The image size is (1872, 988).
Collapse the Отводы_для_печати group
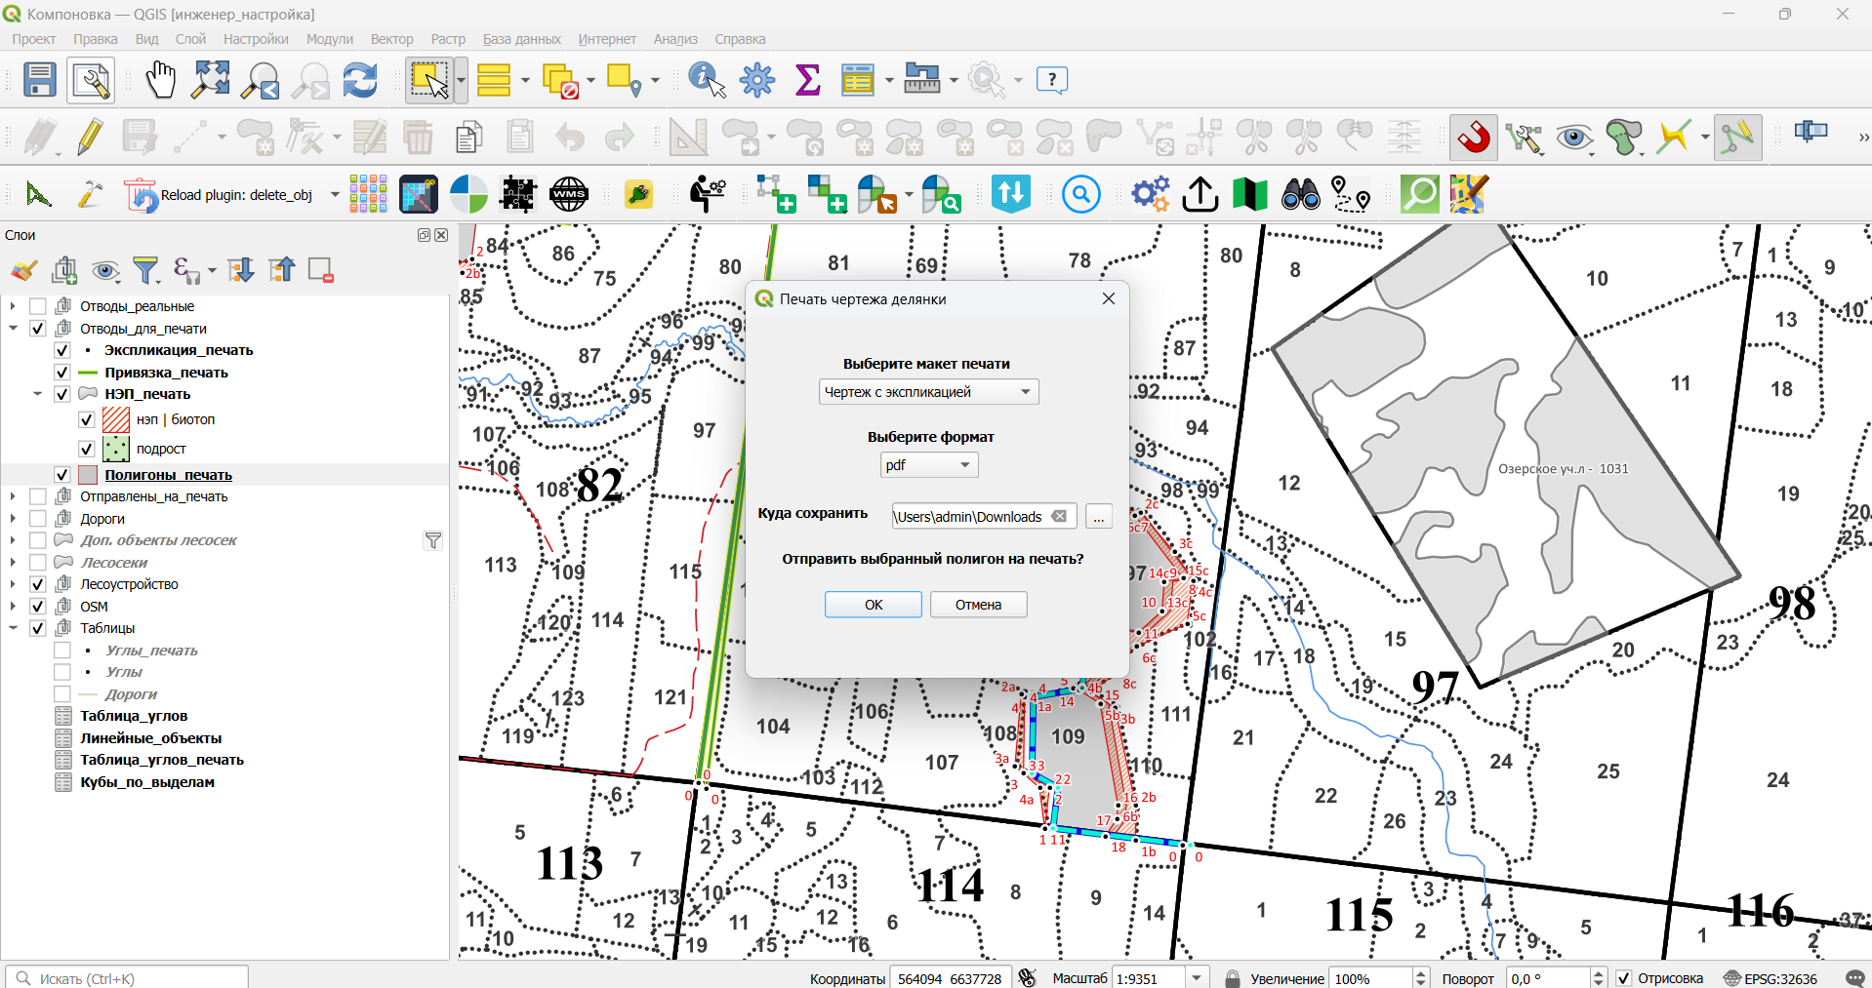pyautogui.click(x=13, y=329)
